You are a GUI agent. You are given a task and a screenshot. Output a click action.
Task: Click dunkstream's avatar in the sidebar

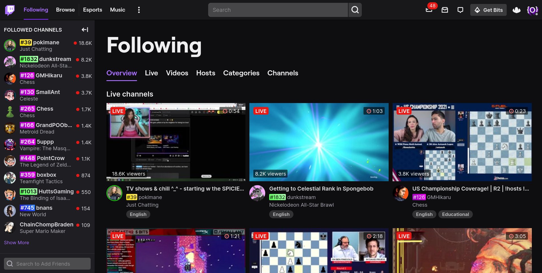(x=10, y=62)
